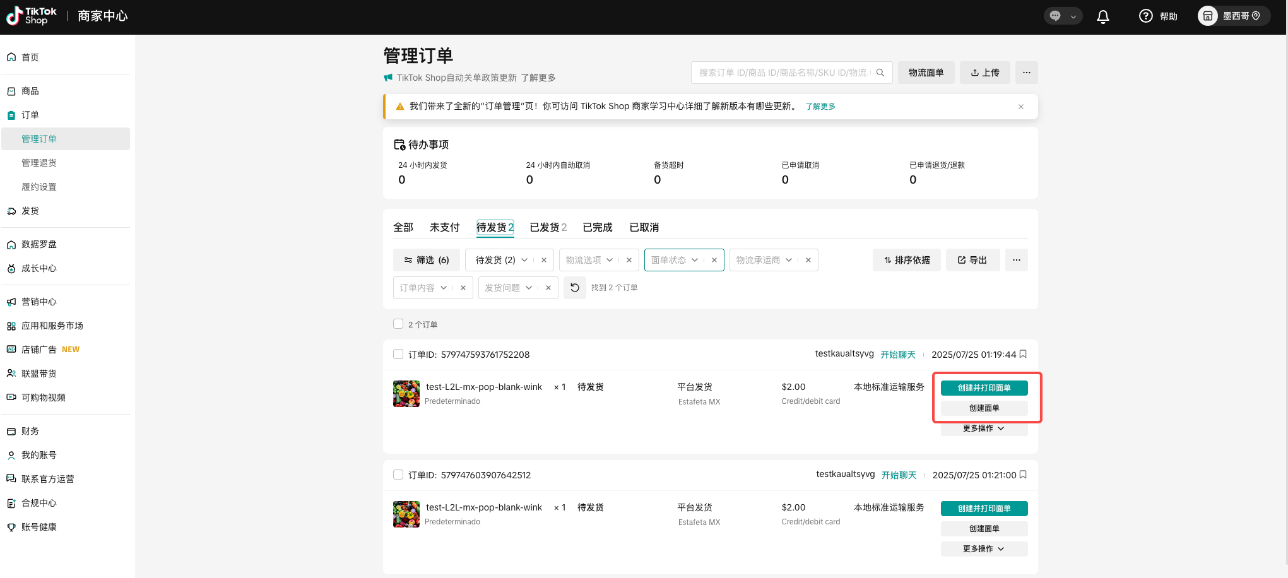Check the select-all 2 个订单 checkbox
This screenshot has width=1288, height=578.
[x=398, y=324]
